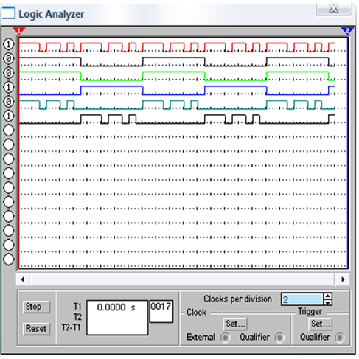Open the Clock Set... dialog
Viewport: 359px width, 359px height.
pyautogui.click(x=235, y=324)
